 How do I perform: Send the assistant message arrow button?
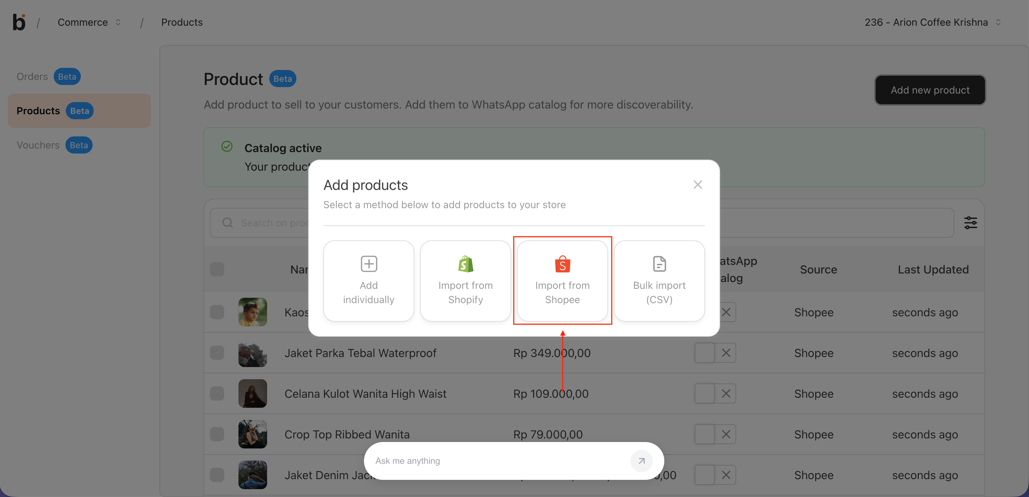[641, 461]
